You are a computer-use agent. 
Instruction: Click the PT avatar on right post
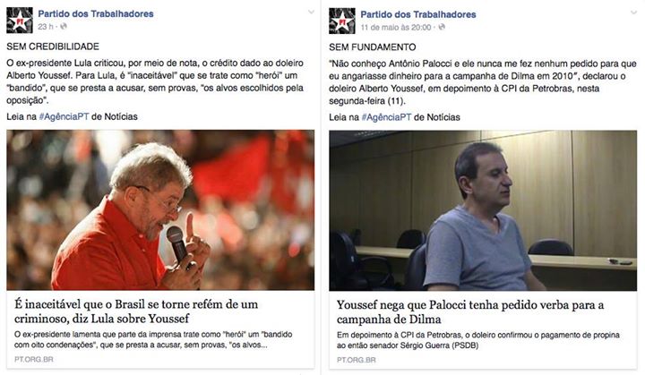pyautogui.click(x=342, y=21)
